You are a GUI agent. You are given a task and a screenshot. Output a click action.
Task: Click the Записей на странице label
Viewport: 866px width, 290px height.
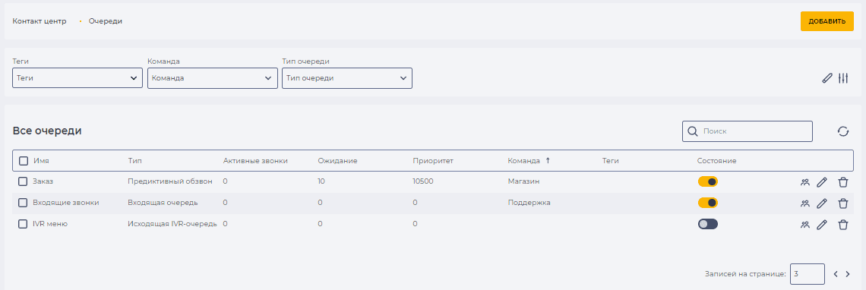tap(745, 274)
